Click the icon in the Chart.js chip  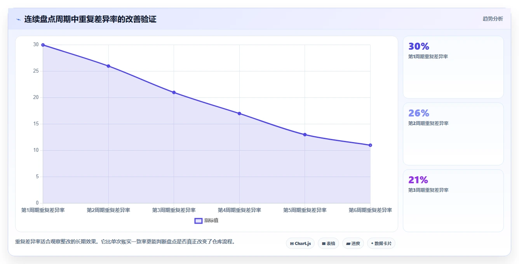pos(292,244)
